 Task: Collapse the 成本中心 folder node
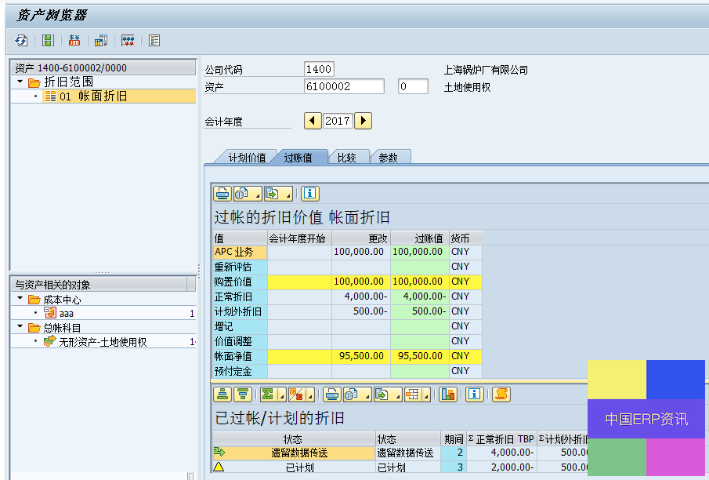(20, 299)
